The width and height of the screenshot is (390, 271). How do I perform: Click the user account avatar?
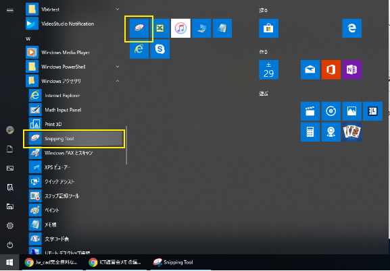point(10,130)
